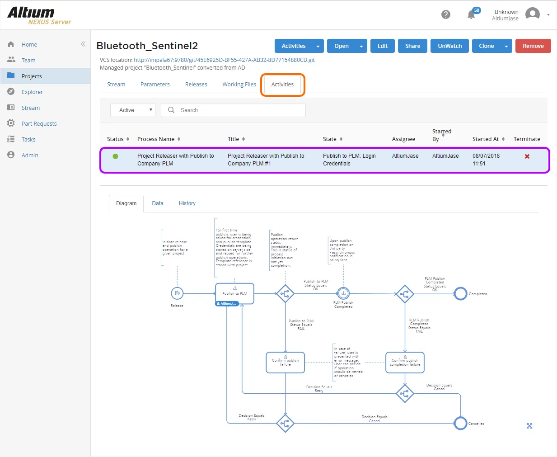557x457 pixels.
Task: Click the UnWatch button
Action: click(x=450, y=46)
